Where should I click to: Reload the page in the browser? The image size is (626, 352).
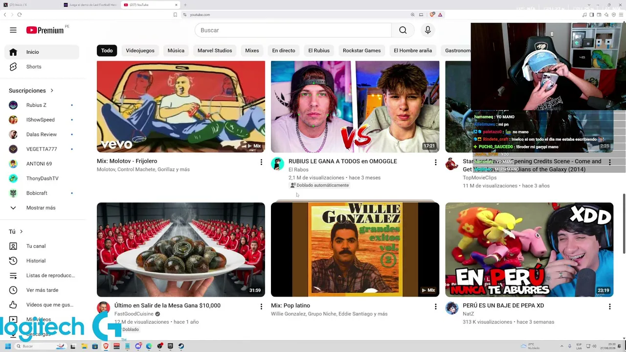point(19,15)
